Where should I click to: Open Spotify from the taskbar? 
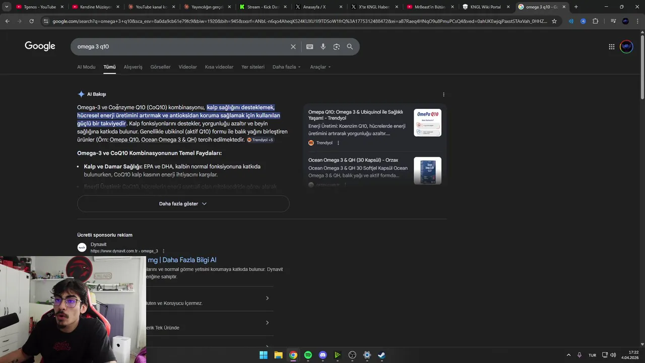pyautogui.click(x=308, y=355)
